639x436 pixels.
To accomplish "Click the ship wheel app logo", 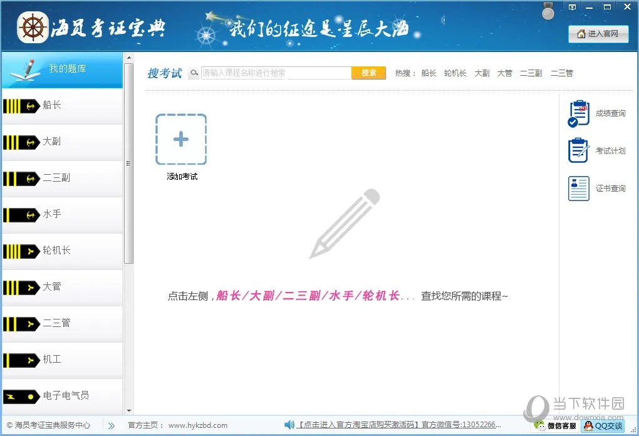I will [x=33, y=28].
